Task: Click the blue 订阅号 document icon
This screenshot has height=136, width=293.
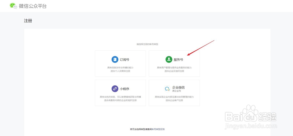Action: (x=115, y=59)
